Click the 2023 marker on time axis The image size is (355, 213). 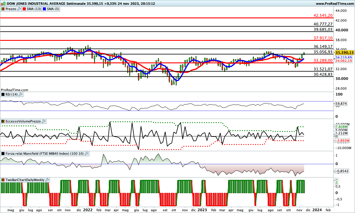[202, 210]
